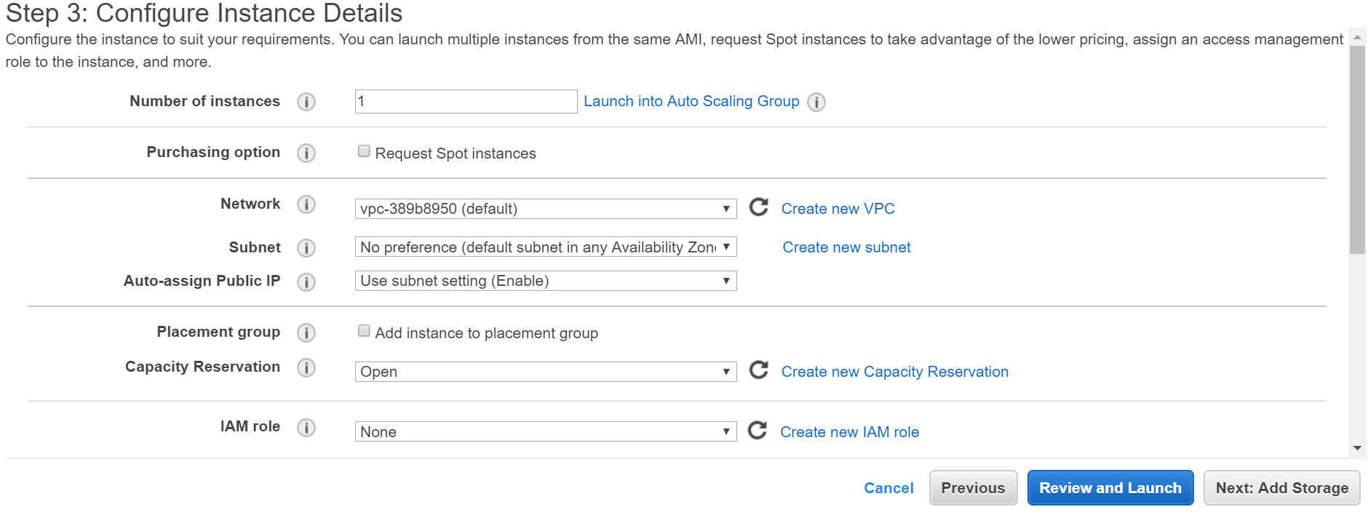Open info icon for Capacity Reservation
Screen dimensions: 1368x515
pyautogui.click(x=306, y=367)
